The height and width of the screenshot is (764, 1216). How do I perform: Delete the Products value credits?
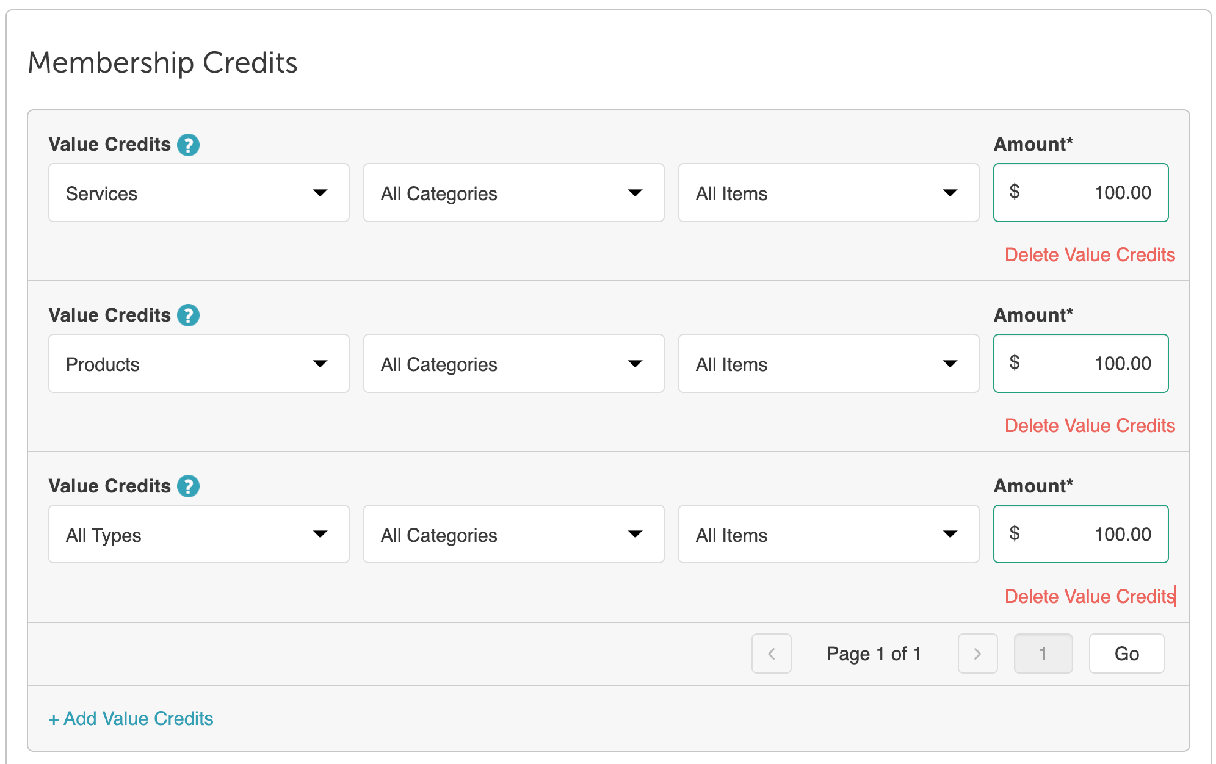(x=1090, y=425)
